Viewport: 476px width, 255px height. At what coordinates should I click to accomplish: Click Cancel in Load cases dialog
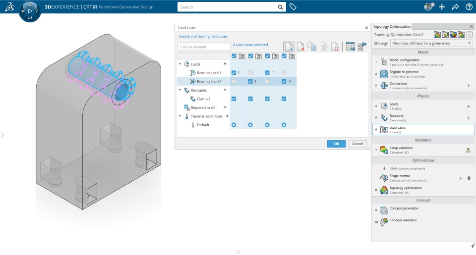tap(357, 144)
